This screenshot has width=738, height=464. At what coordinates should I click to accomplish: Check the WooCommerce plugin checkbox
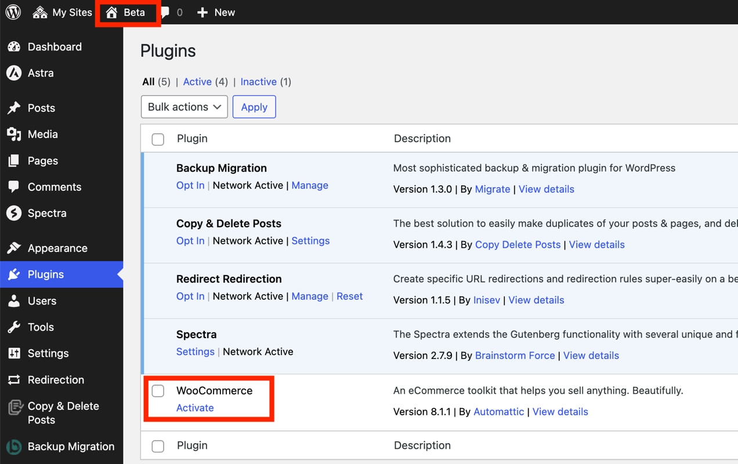[x=158, y=391]
